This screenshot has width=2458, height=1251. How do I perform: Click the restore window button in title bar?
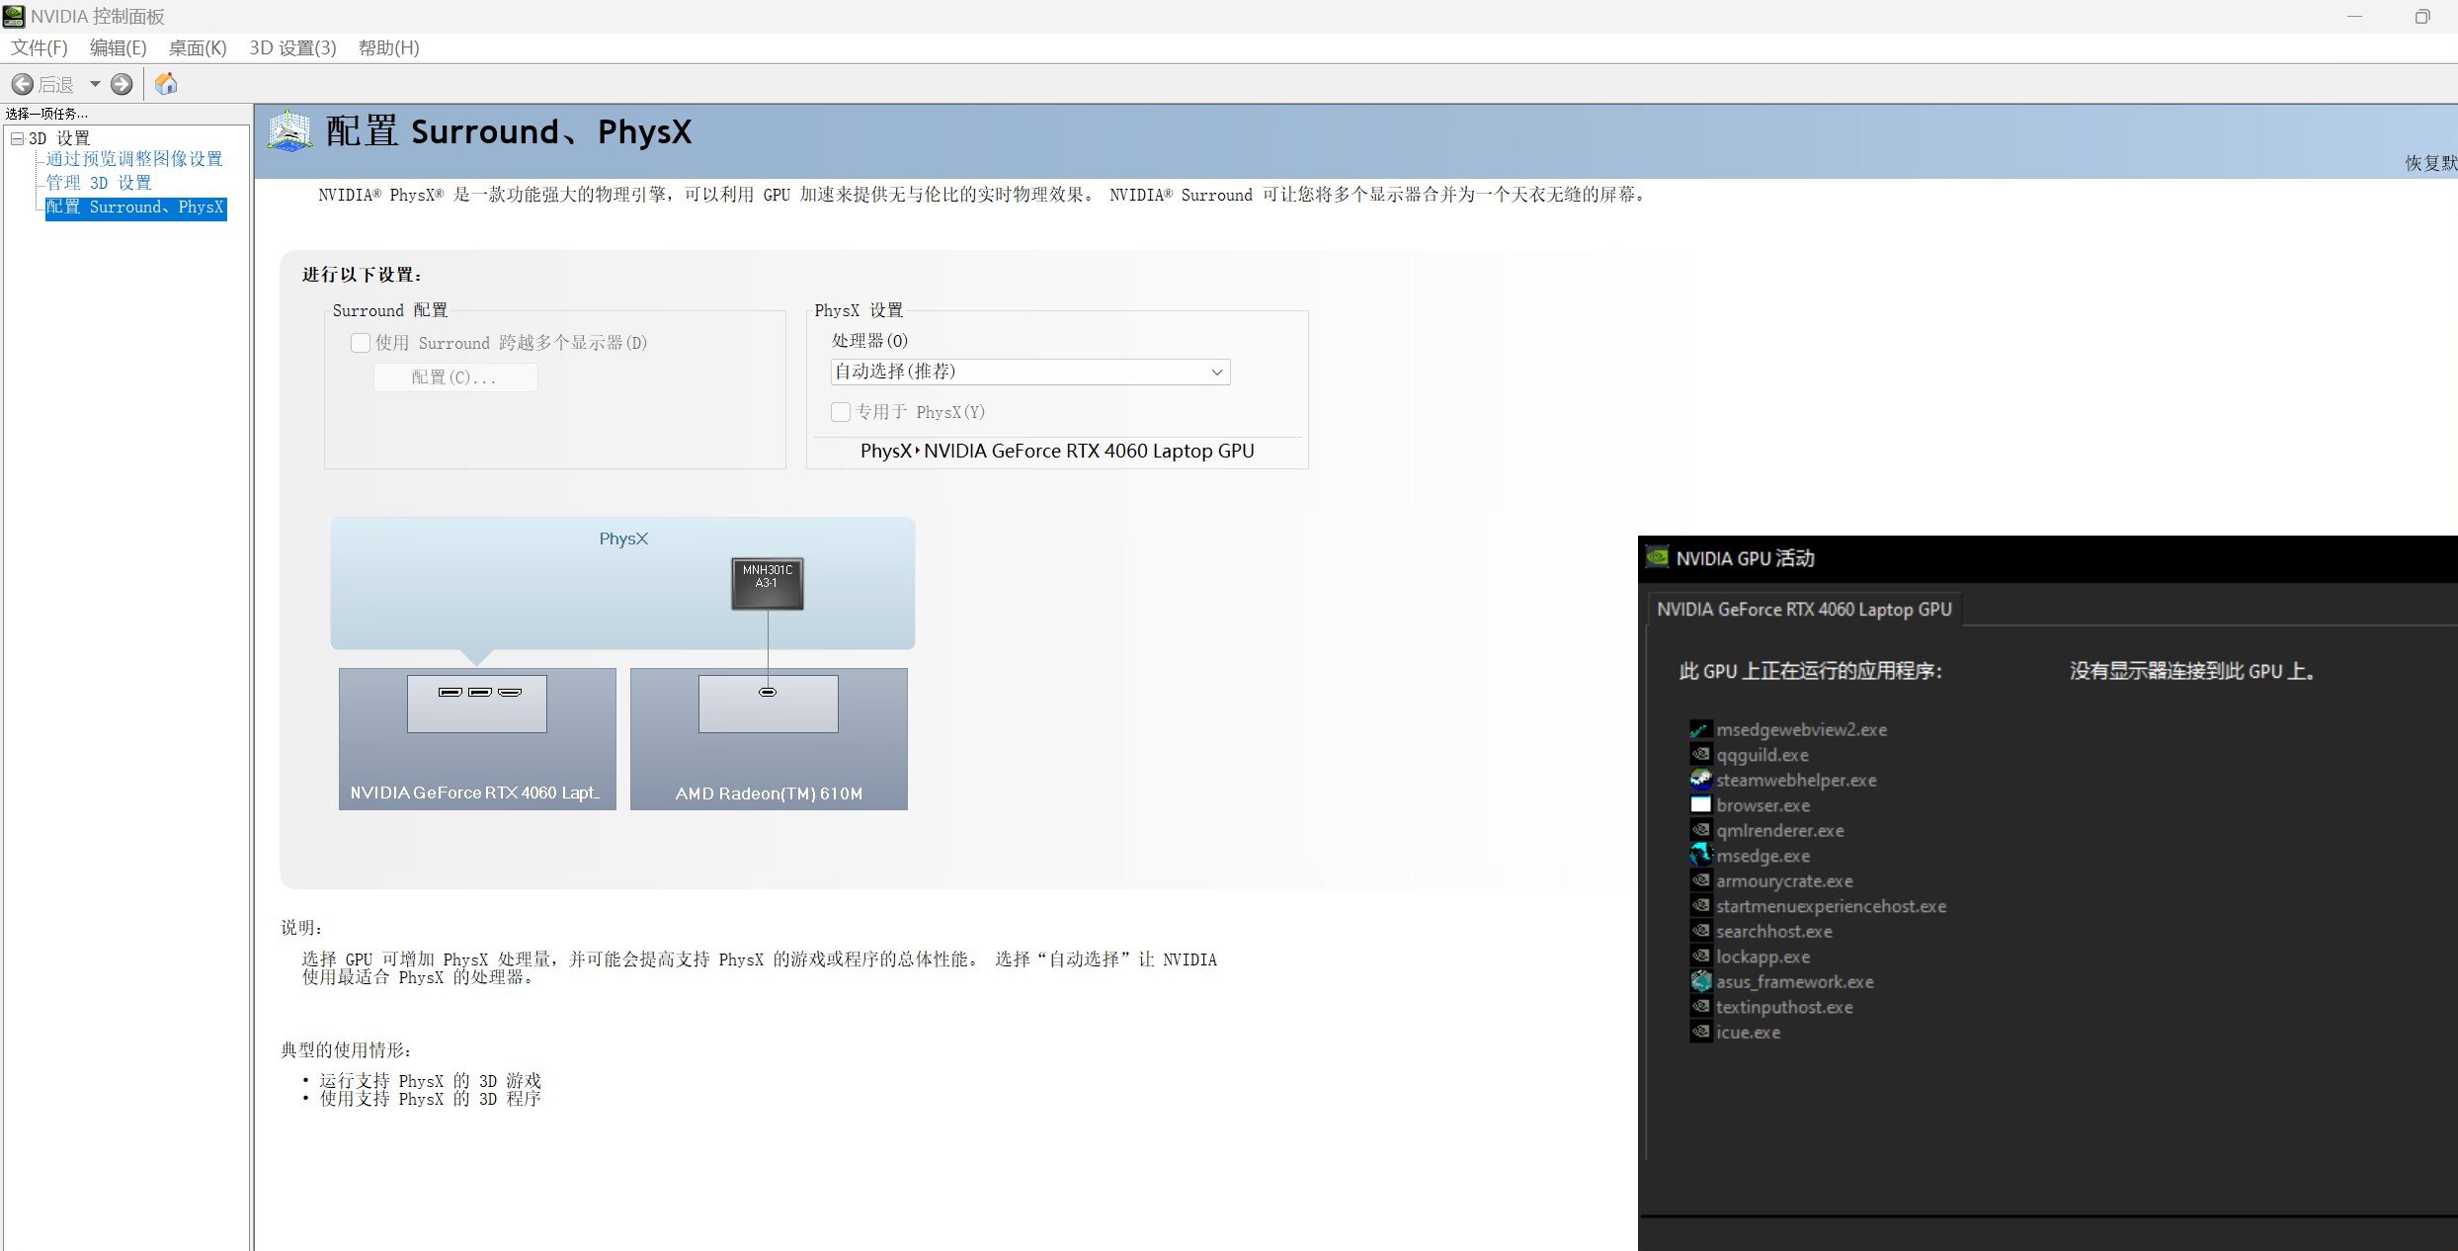pos(2422,16)
